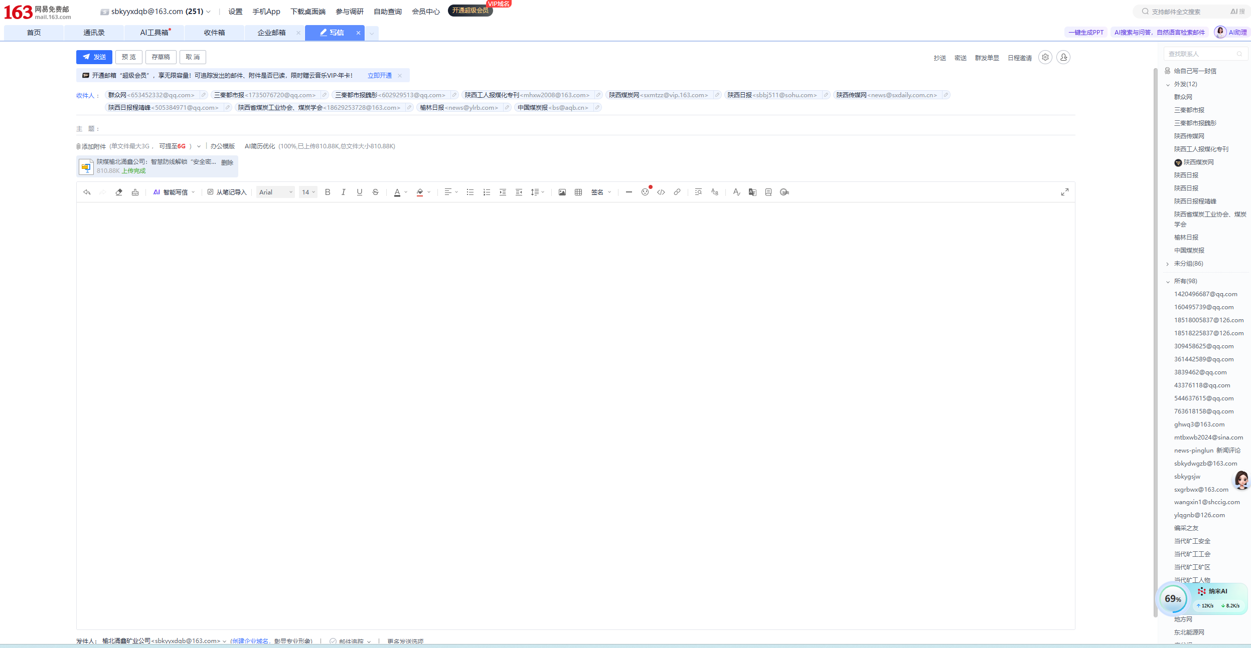Switch to the 收件箱 tab
Viewport: 1251px width, 648px height.
[x=214, y=33]
